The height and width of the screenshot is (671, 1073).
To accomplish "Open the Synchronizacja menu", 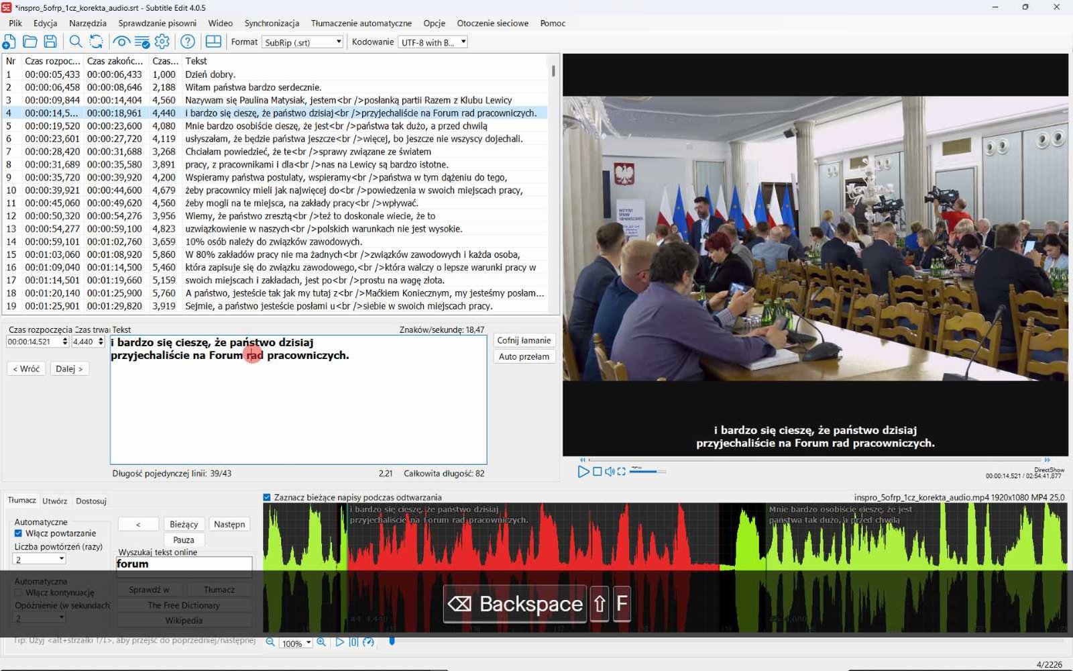I will [272, 23].
